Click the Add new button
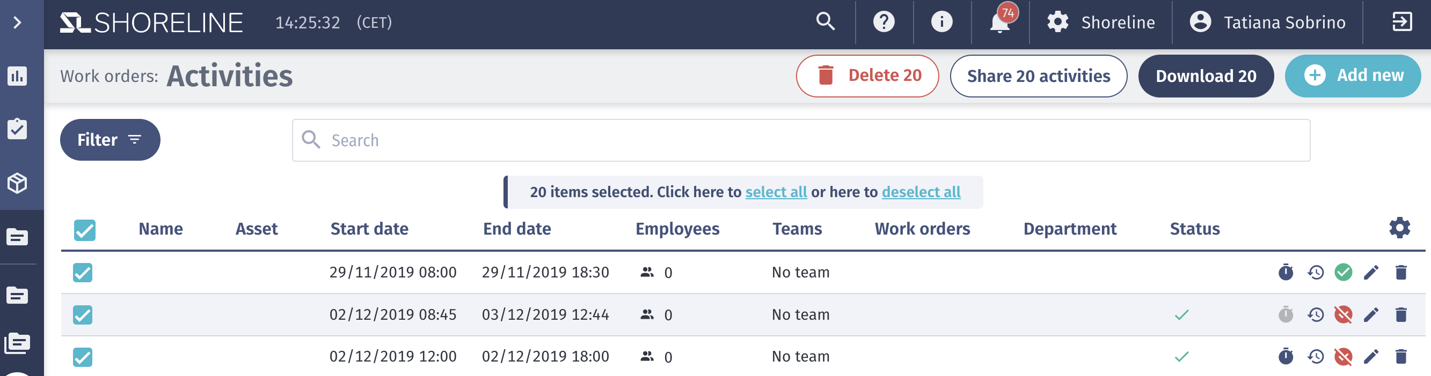The image size is (1431, 376). point(1353,76)
